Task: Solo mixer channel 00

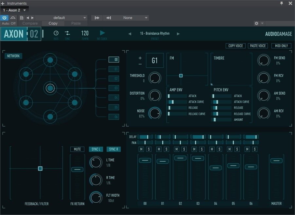Action: coord(148,149)
